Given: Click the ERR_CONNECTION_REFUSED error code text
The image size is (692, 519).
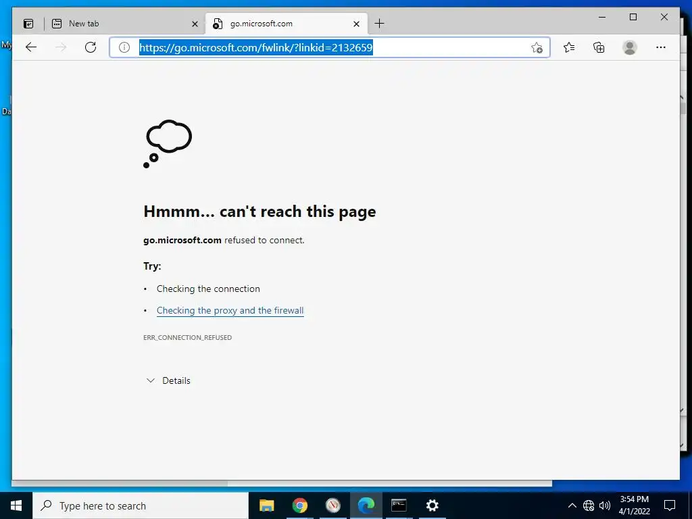Looking at the screenshot, I should (x=188, y=338).
